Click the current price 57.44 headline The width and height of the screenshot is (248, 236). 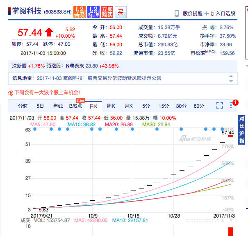click(x=30, y=32)
